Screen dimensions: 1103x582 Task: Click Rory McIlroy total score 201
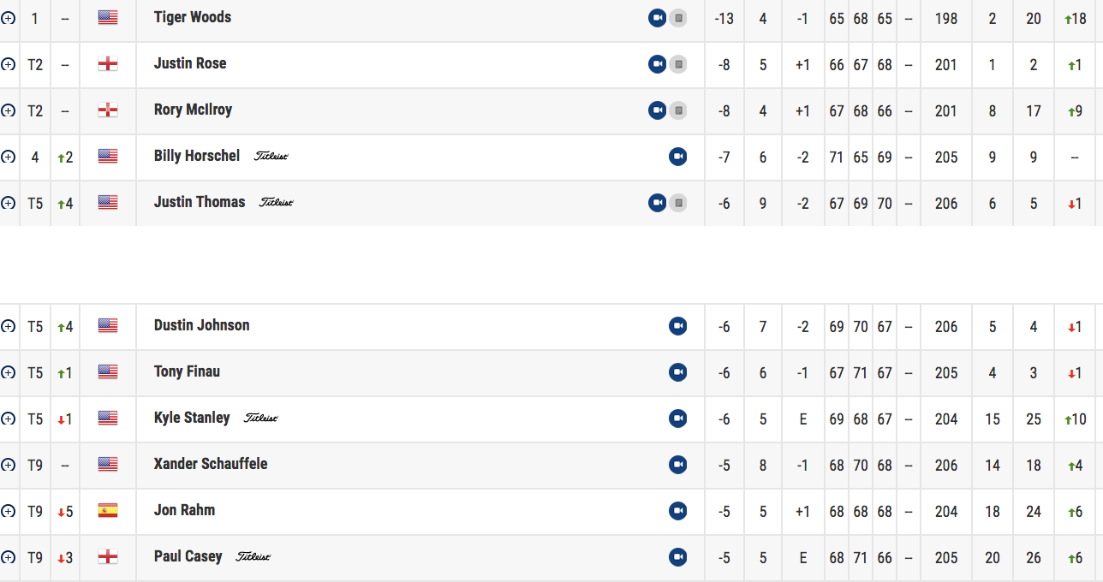tap(946, 111)
